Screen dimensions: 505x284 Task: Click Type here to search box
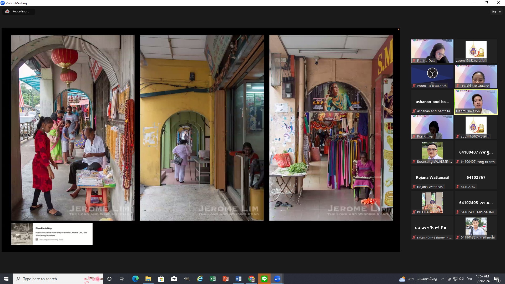[53, 279]
